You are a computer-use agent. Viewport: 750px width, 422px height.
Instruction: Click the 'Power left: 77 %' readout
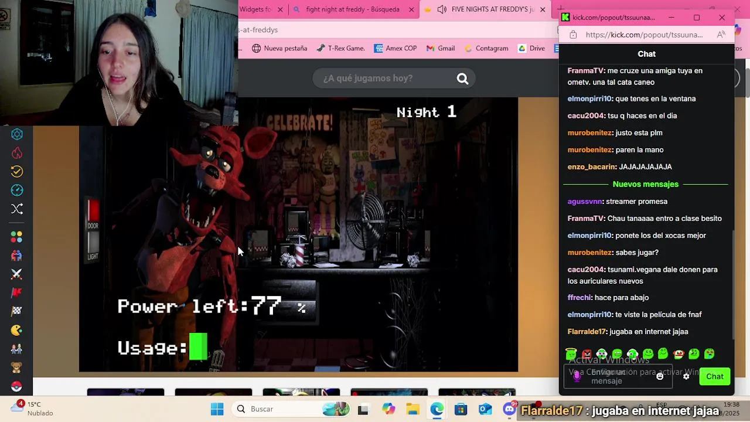point(212,307)
